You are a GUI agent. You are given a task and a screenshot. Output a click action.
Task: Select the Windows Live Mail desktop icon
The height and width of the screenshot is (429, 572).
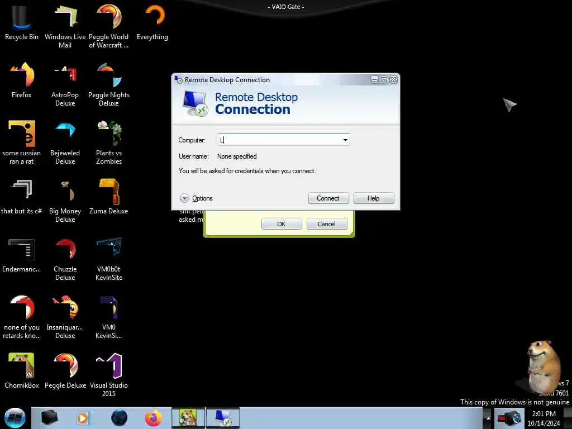(65, 26)
